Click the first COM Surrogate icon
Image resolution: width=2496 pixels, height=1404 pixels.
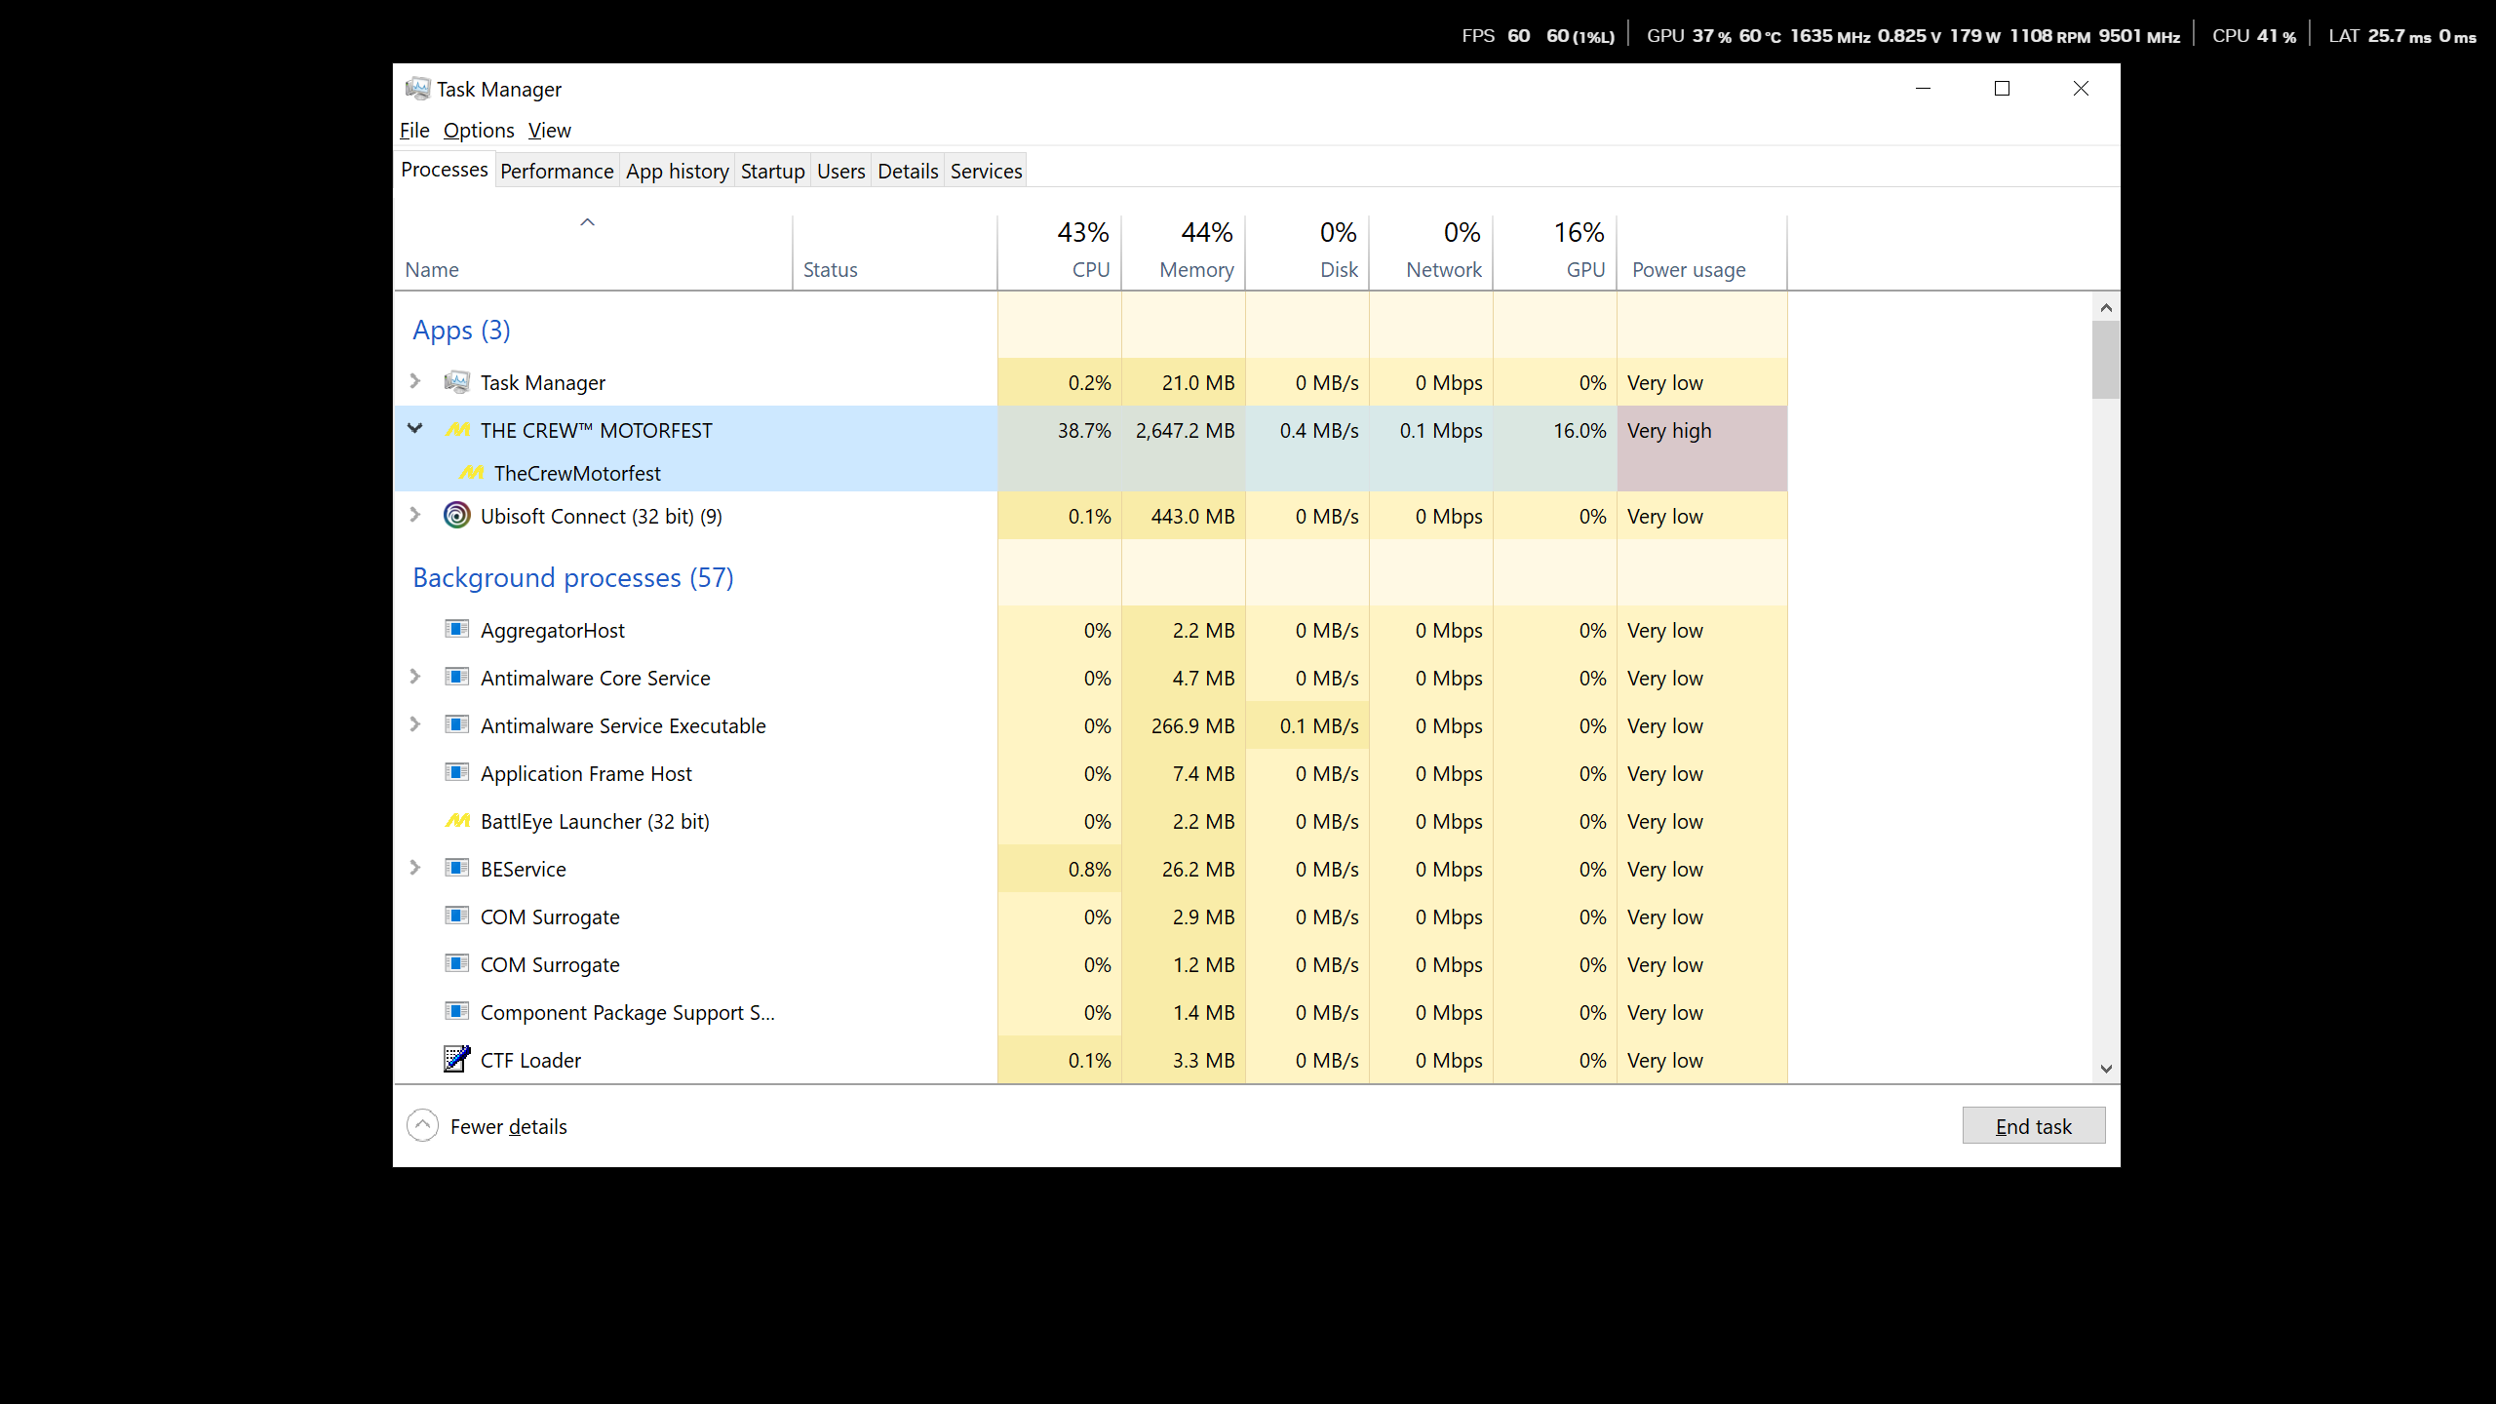point(456,916)
